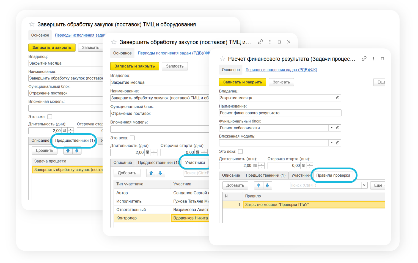
Task: Move participant down with arrow above Тип участника
Action: click(x=160, y=173)
